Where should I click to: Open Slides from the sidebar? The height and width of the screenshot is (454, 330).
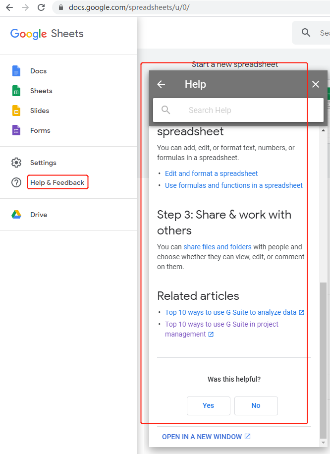tap(40, 111)
